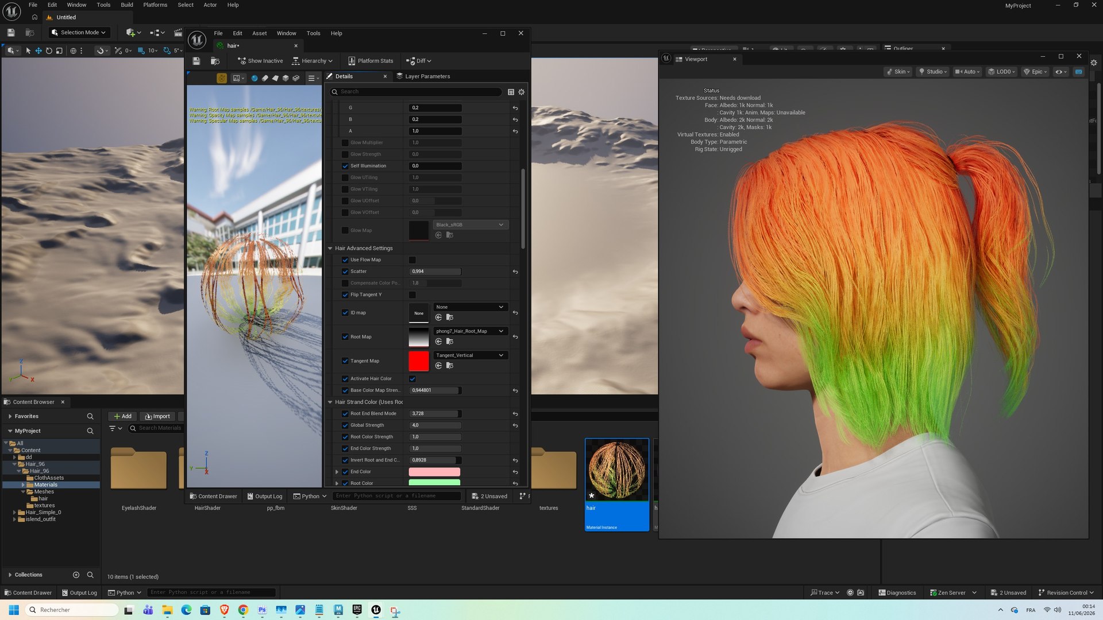Screen dimensions: 1103x620
Task: Select the scale tool in the level viewport
Action: (59, 51)
